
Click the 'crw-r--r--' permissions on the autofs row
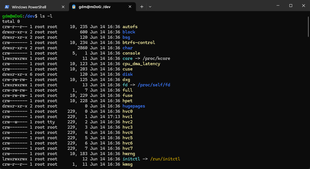(15, 27)
